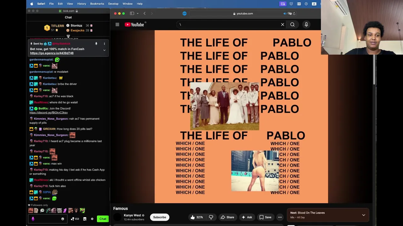Open pinned message three-dot options
The width and height of the screenshot is (403, 226).
[104, 44]
